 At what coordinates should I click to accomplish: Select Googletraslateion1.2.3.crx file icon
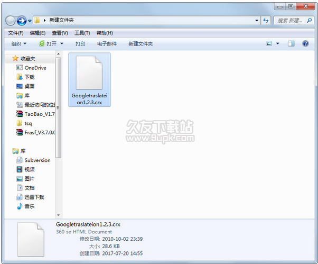89,72
